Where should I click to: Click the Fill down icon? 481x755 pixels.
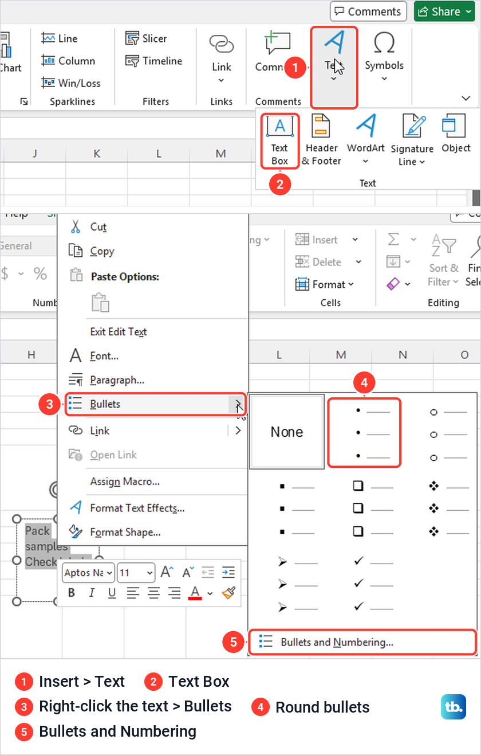393,261
